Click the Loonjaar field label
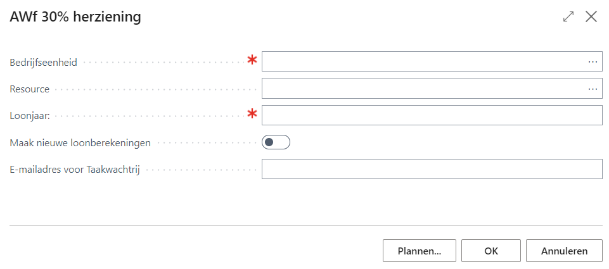 coord(30,116)
